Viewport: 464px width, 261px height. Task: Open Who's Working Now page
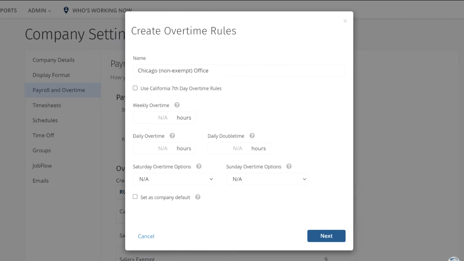(102, 10)
